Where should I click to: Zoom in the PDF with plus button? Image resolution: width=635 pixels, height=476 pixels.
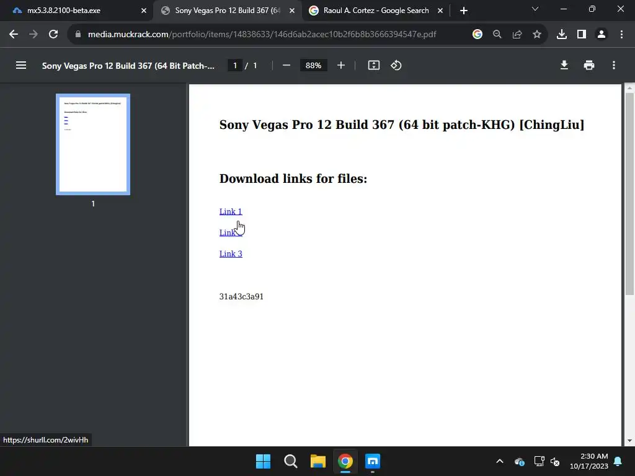pyautogui.click(x=341, y=65)
